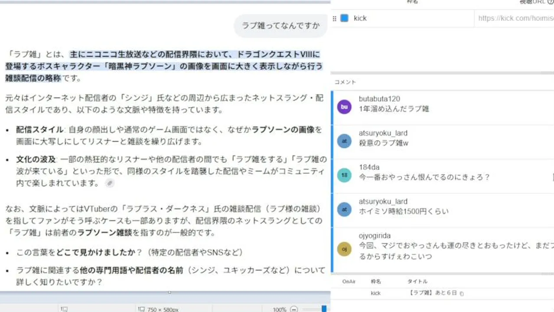Click the コメント header label
Screen dimensions: 554x312
(x=345, y=82)
